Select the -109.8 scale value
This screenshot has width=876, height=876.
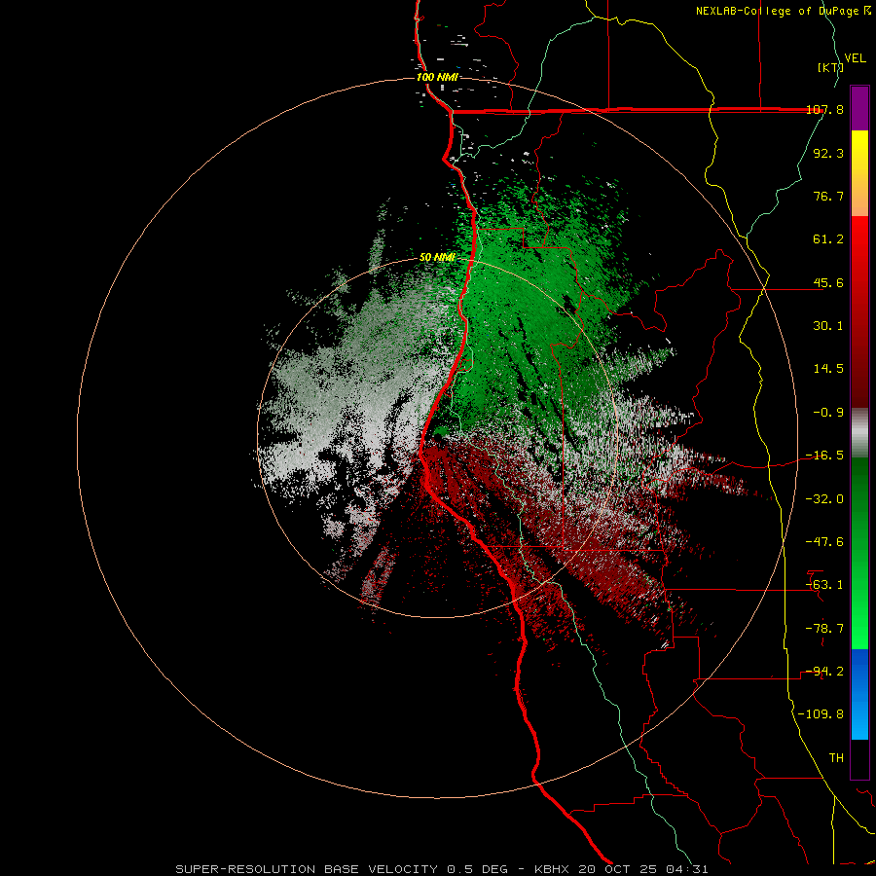tap(821, 714)
